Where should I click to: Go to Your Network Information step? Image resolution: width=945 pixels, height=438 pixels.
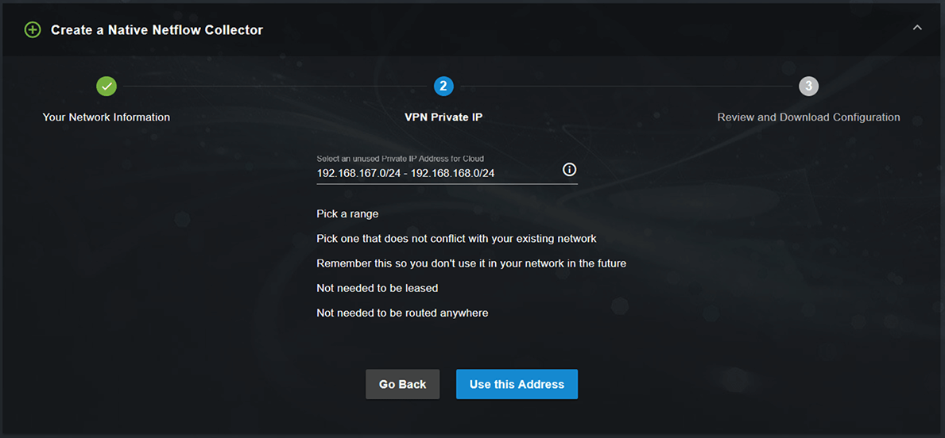tap(106, 117)
